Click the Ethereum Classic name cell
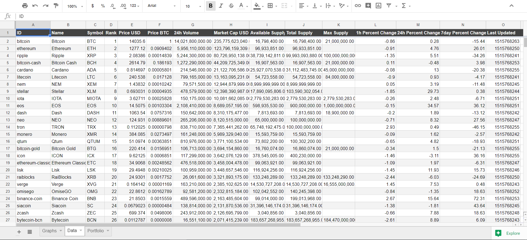 [x=68, y=163]
